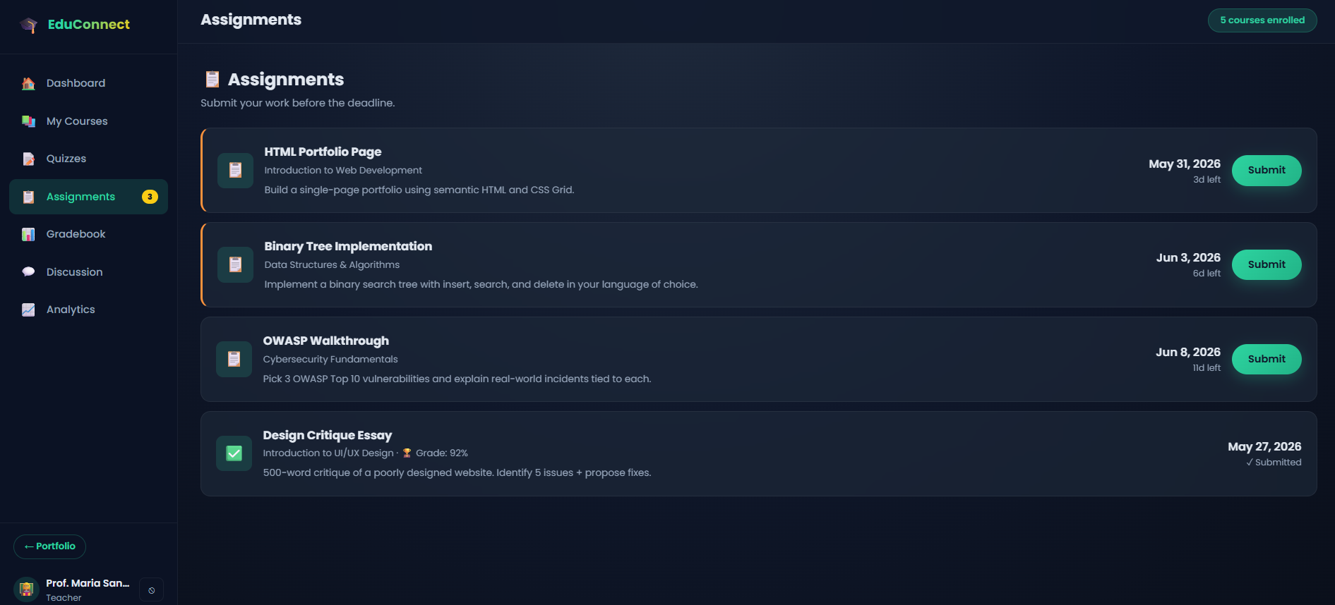
Task: Click the yellow 3 badge on Assignments
Action: click(150, 197)
